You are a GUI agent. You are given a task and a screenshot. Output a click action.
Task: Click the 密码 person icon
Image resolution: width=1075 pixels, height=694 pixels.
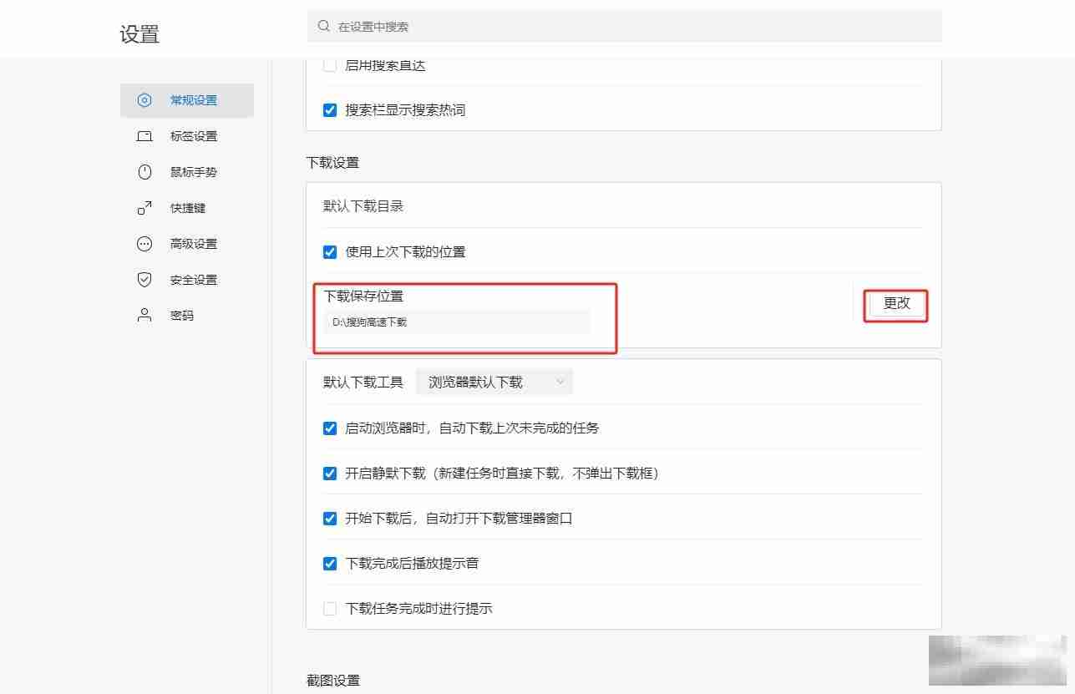(x=145, y=316)
